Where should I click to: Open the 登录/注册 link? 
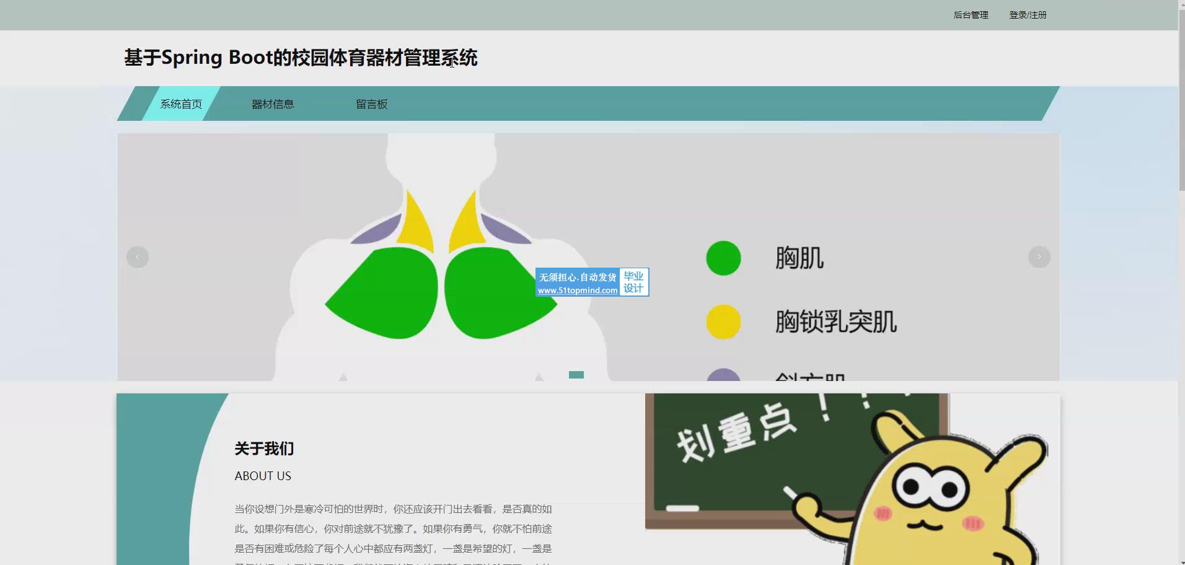coord(1028,15)
